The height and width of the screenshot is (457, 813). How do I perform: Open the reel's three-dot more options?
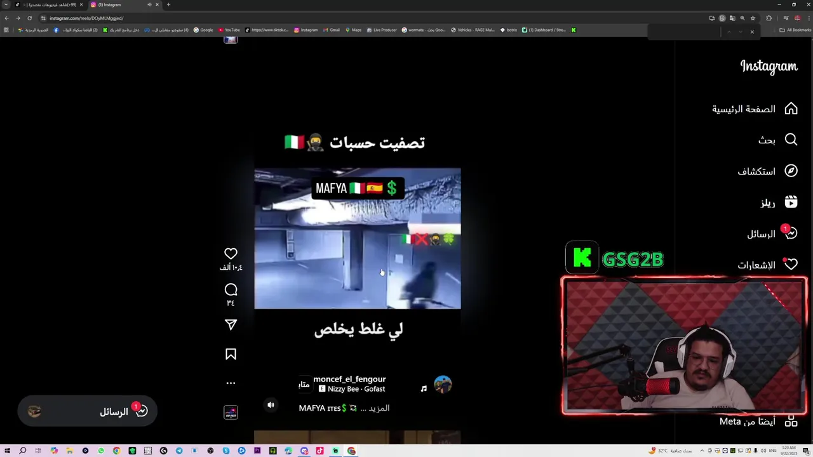(231, 383)
